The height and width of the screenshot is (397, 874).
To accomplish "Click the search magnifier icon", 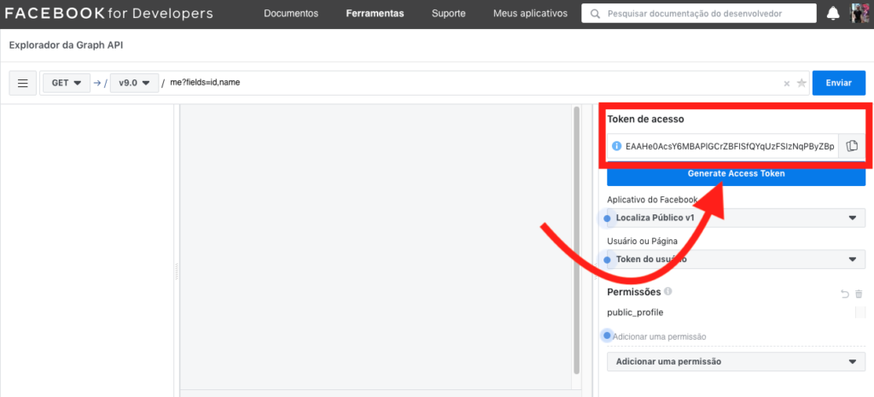I will click(595, 14).
